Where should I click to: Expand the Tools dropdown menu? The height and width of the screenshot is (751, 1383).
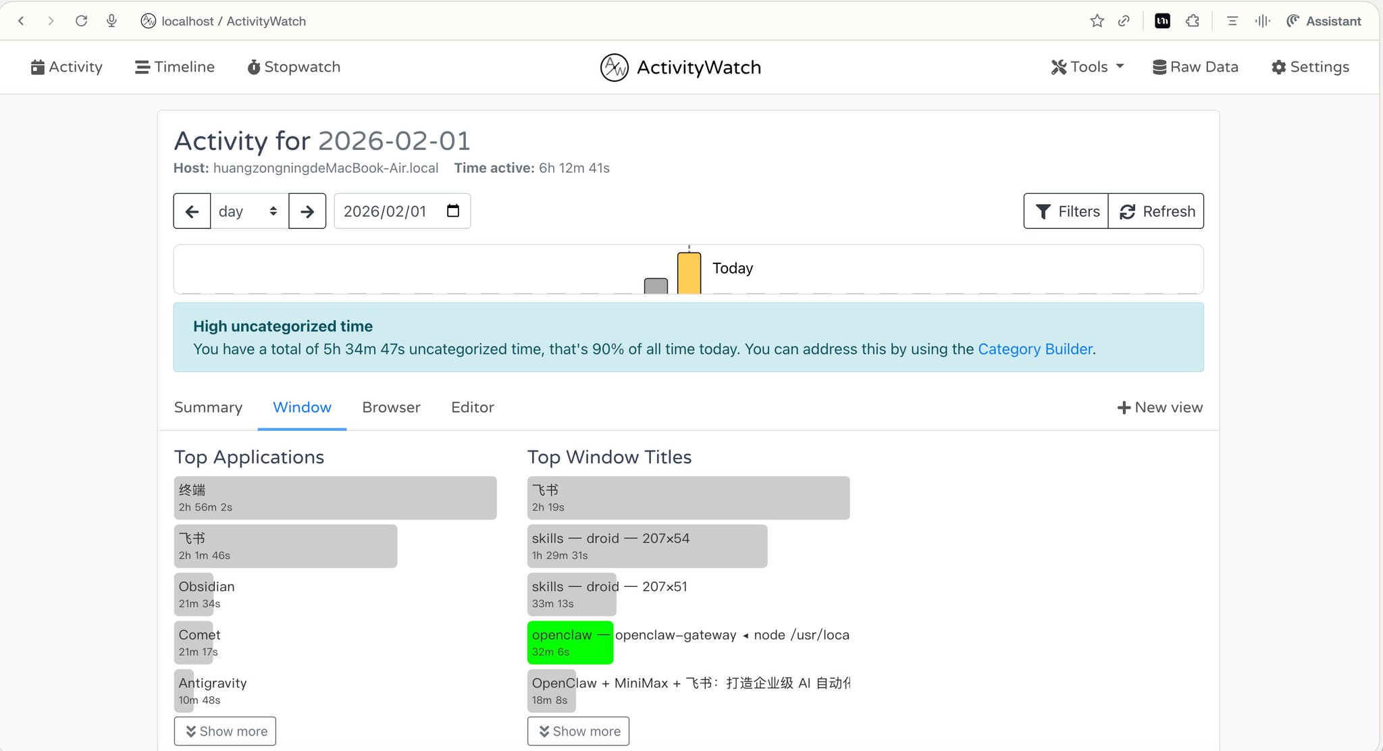click(1087, 67)
